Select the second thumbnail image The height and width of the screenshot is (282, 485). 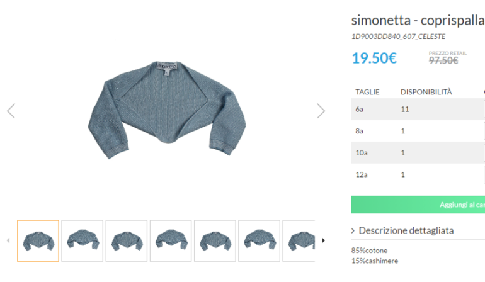(x=82, y=240)
